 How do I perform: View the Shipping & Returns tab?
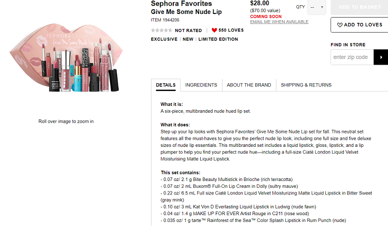306,85
